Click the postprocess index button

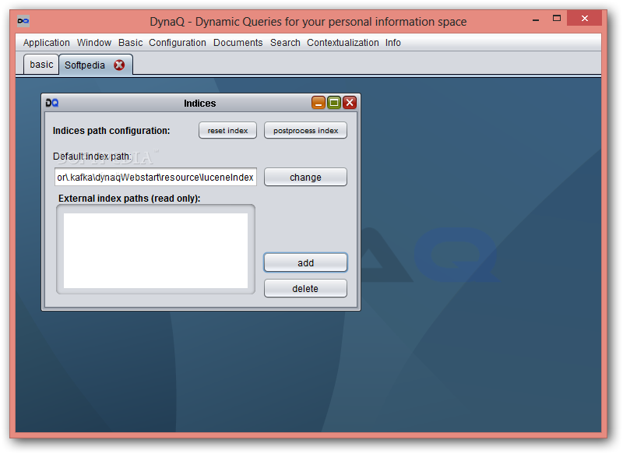point(305,130)
